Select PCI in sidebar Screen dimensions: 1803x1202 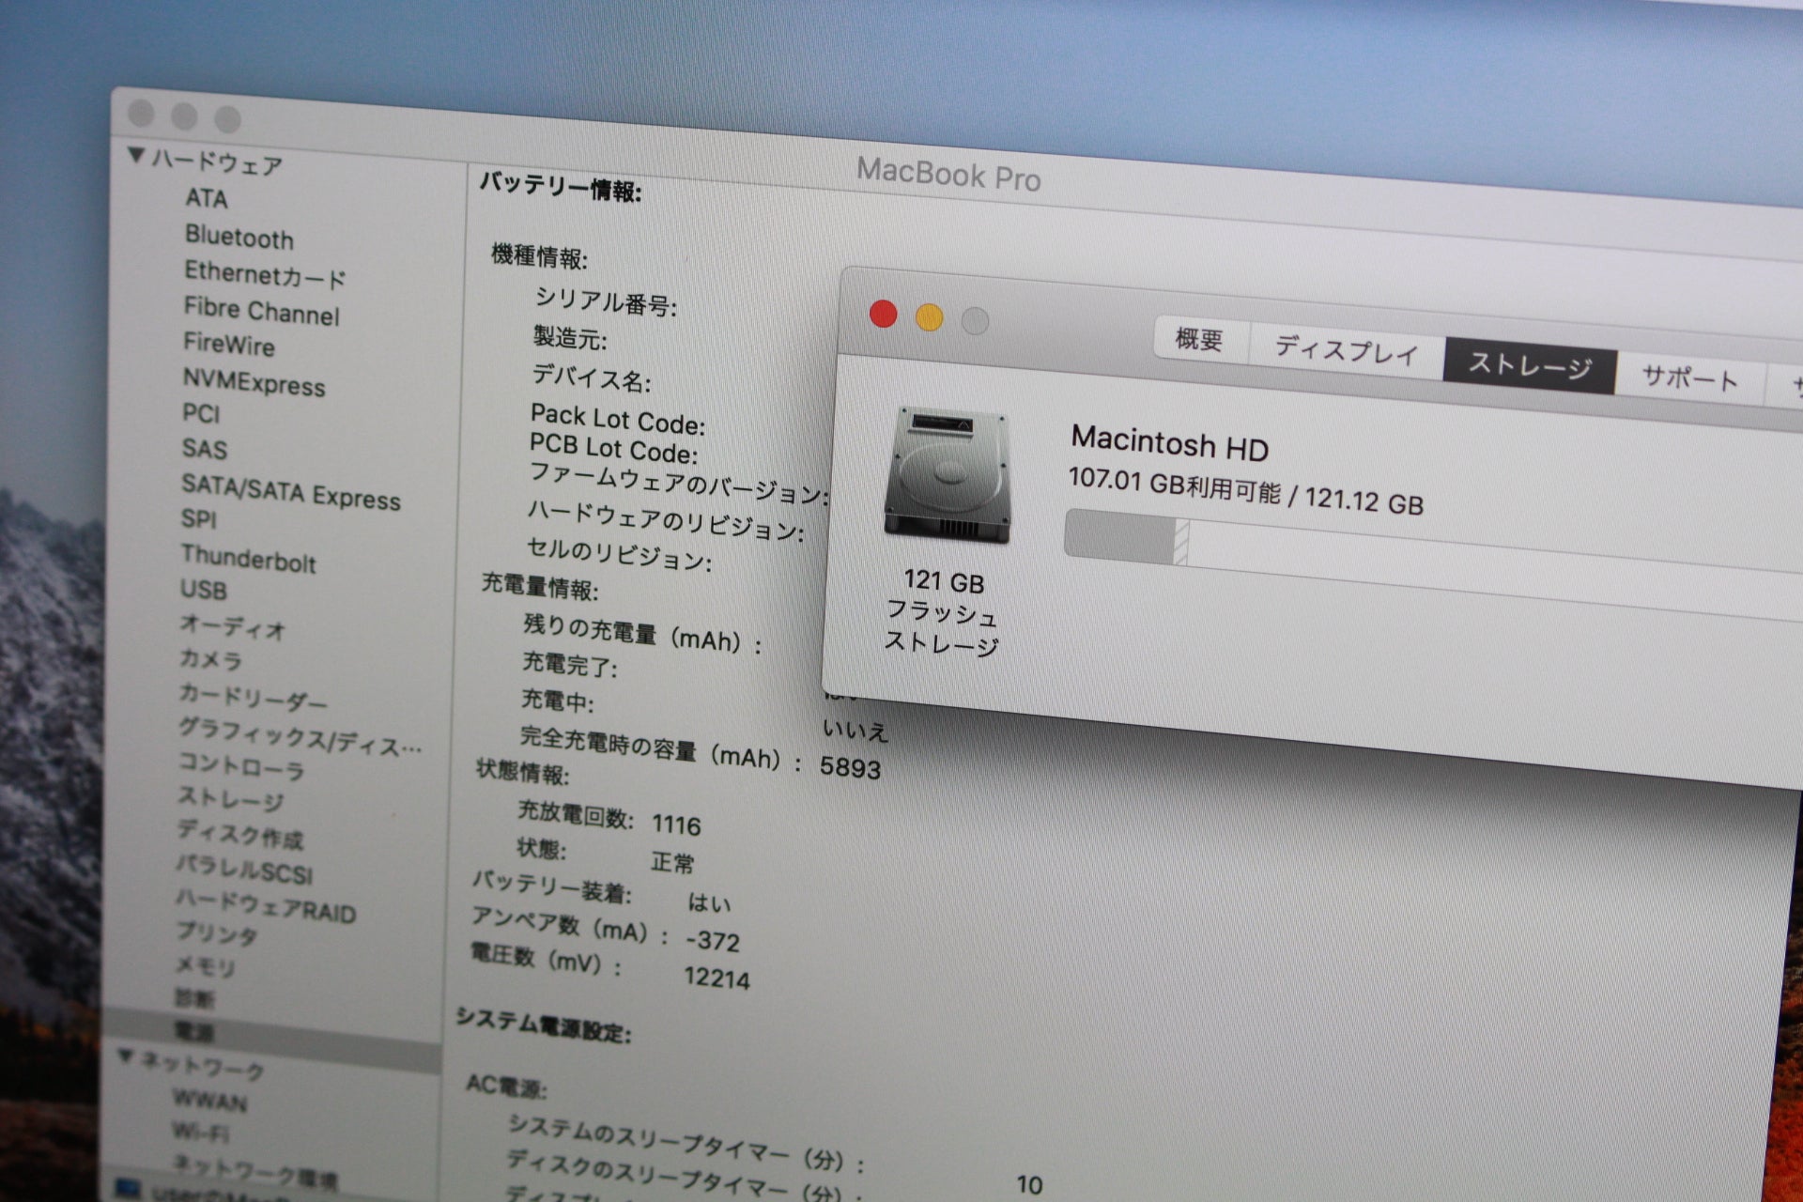click(x=201, y=413)
